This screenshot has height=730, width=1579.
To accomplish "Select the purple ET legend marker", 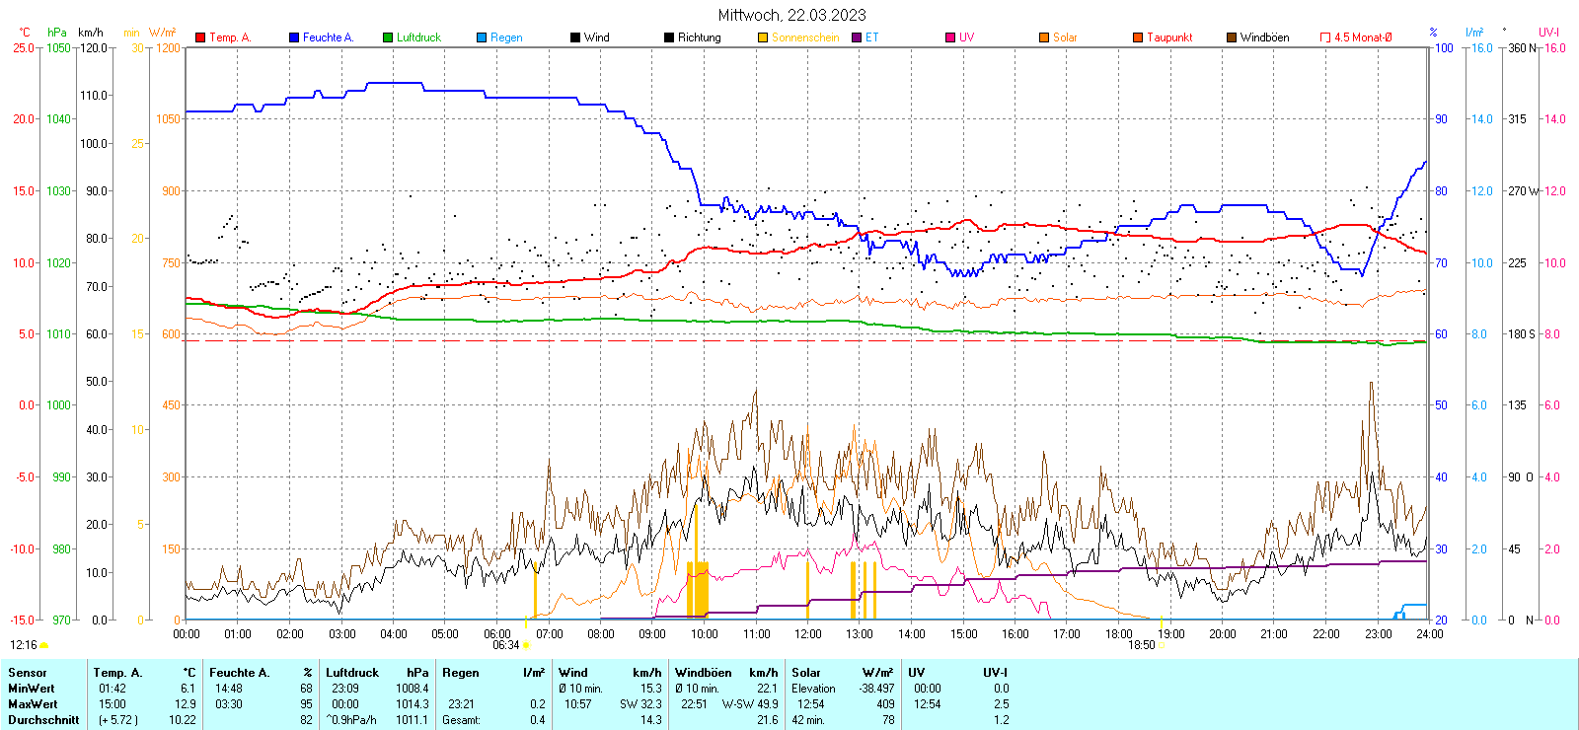I will tap(857, 37).
